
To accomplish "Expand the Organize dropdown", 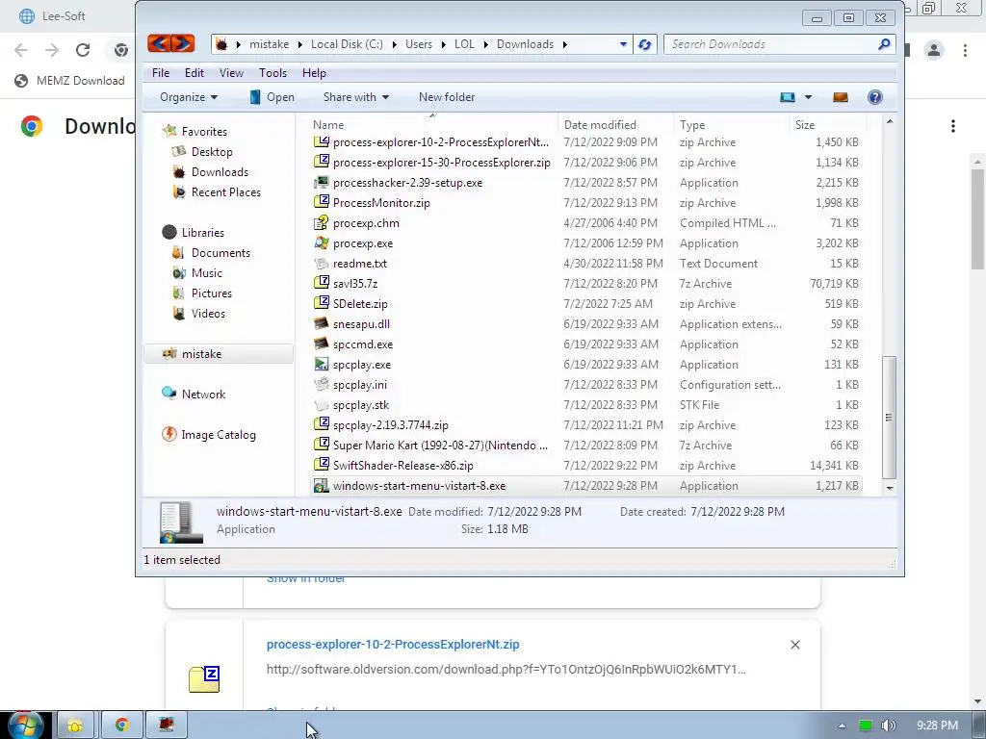I will coord(189,97).
